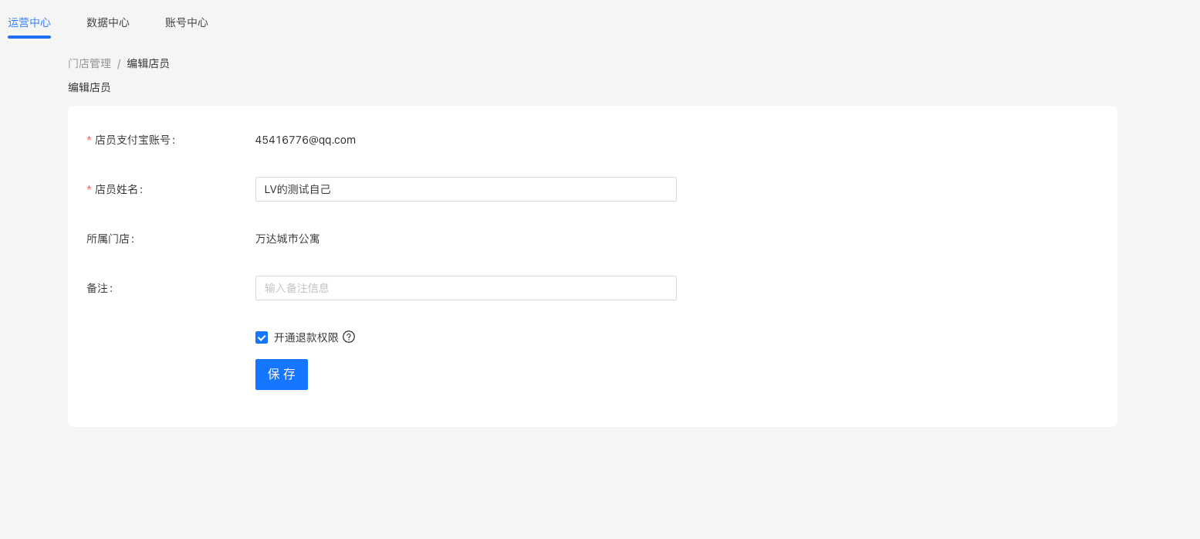
Task: Click the 万达城市公寓 store name text
Action: click(288, 239)
